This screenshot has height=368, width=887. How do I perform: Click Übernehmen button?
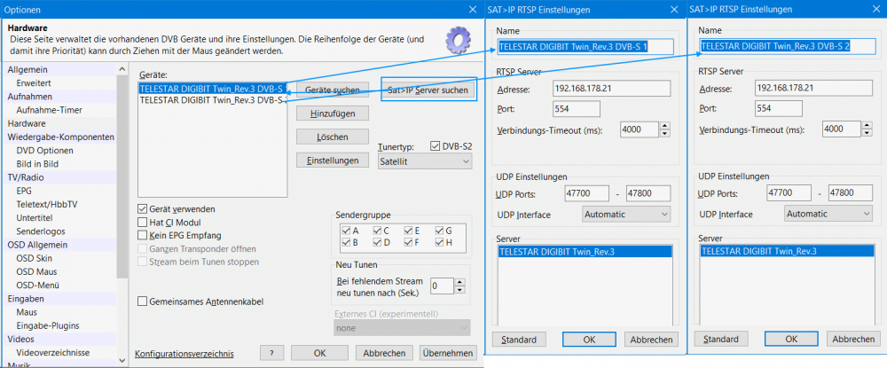pos(448,353)
